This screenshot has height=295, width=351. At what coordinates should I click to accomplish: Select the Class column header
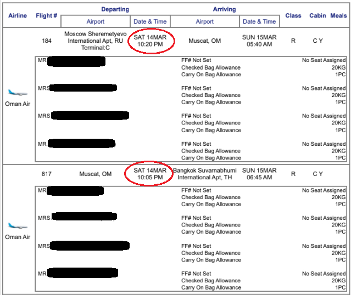[x=293, y=15]
